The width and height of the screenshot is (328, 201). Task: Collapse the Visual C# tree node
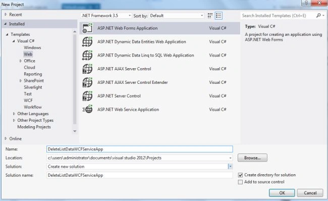click(14, 41)
